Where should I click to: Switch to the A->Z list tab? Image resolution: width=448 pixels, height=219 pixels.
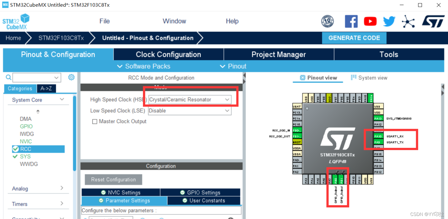(46, 89)
